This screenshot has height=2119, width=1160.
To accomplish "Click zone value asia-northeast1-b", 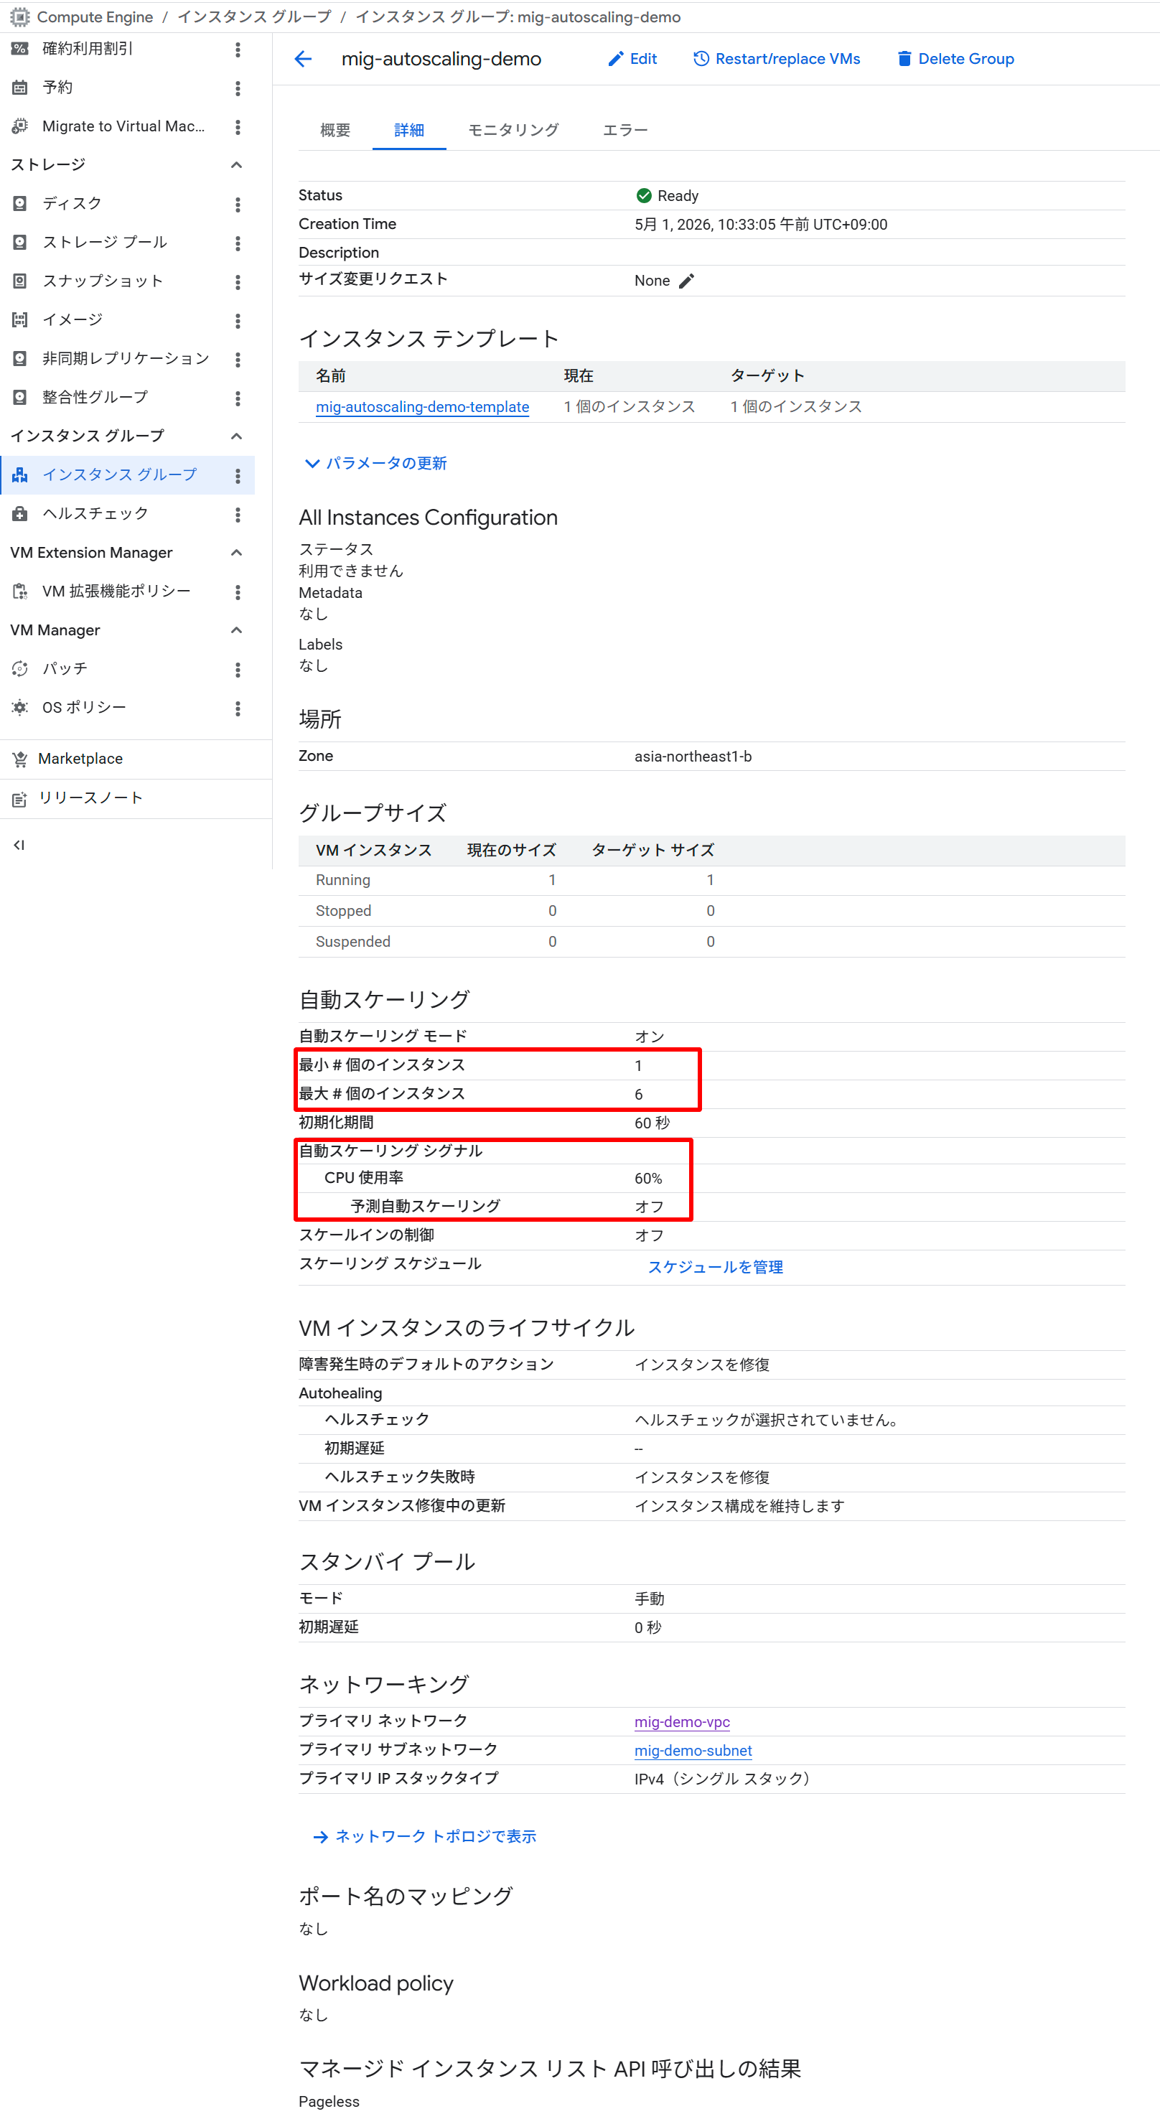I will [693, 756].
